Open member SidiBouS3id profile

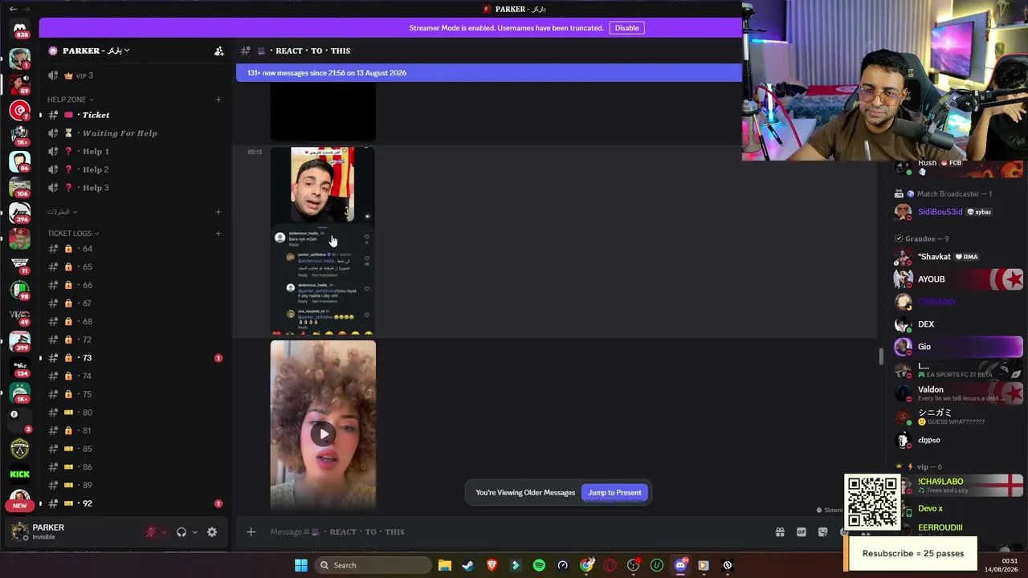pos(960,212)
